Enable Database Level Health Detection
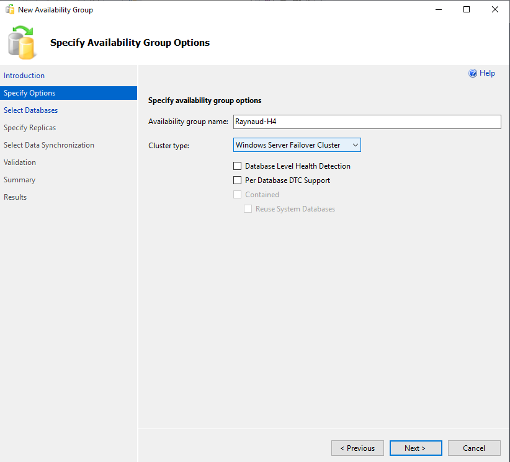 pos(236,166)
